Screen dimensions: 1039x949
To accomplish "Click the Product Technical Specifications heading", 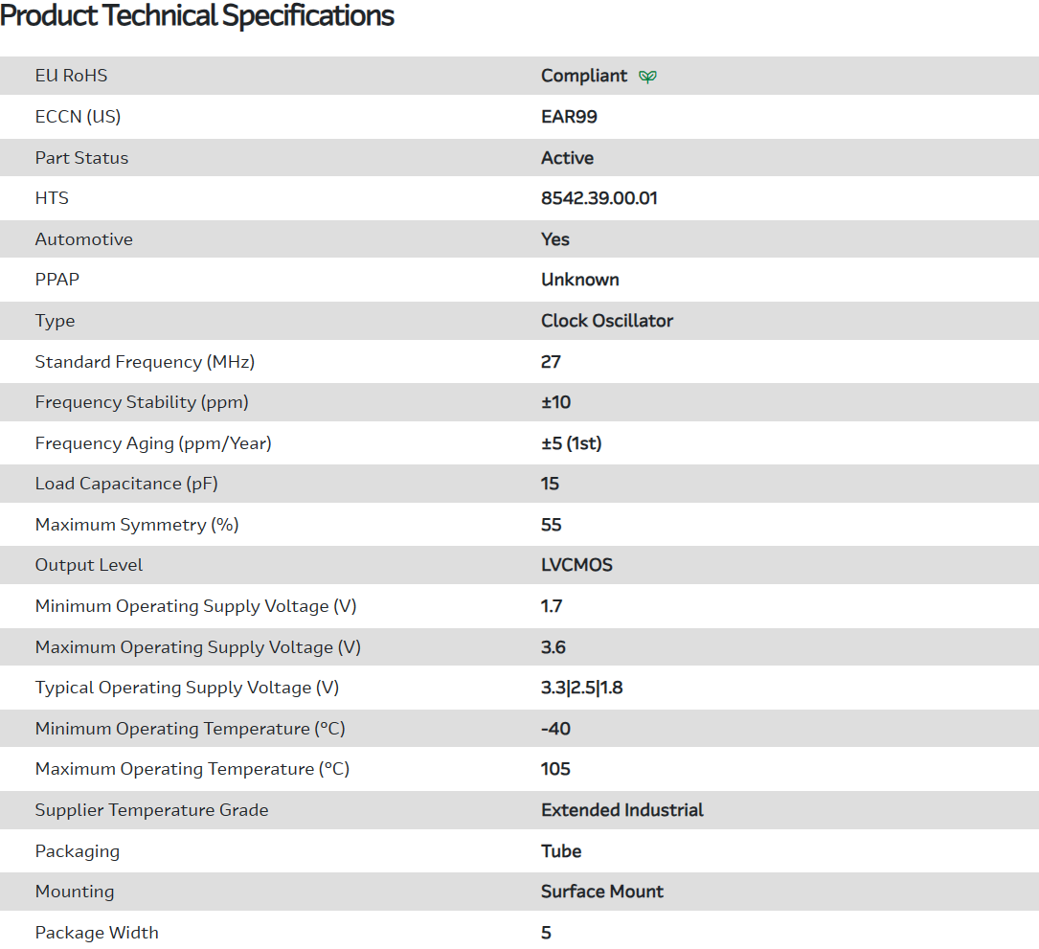I will pyautogui.click(x=197, y=16).
